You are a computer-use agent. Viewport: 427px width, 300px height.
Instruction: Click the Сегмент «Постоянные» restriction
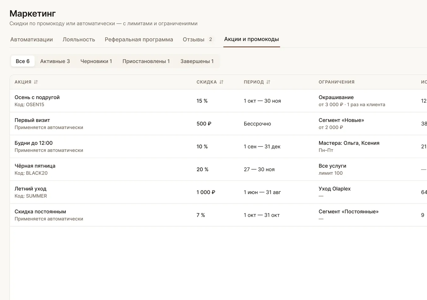[x=349, y=212]
